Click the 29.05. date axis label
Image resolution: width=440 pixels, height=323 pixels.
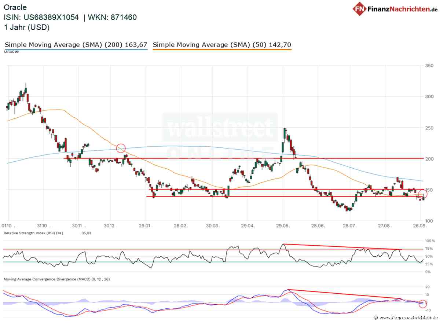click(x=282, y=226)
